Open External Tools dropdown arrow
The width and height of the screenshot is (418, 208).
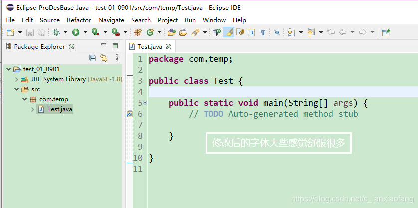(x=125, y=32)
